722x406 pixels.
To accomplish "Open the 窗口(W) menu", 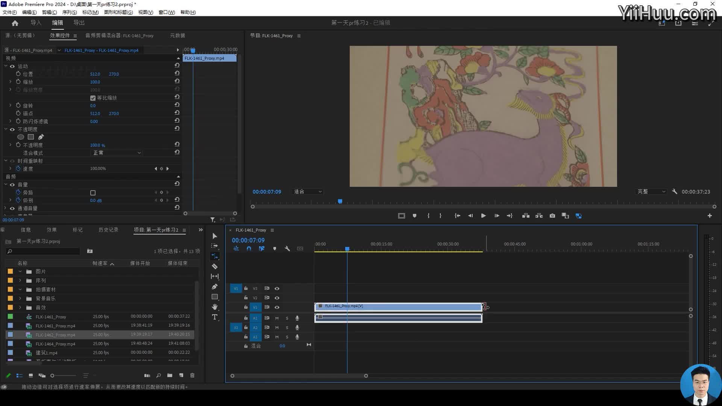I will coord(167,12).
